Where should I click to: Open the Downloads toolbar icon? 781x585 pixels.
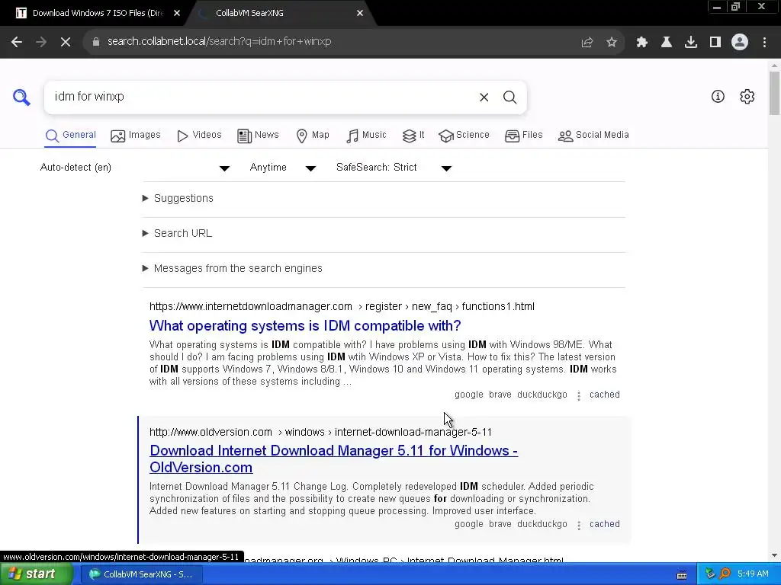tap(691, 43)
